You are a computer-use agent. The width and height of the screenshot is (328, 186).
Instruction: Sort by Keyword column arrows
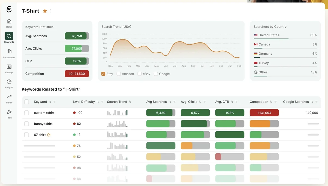[x=50, y=102]
